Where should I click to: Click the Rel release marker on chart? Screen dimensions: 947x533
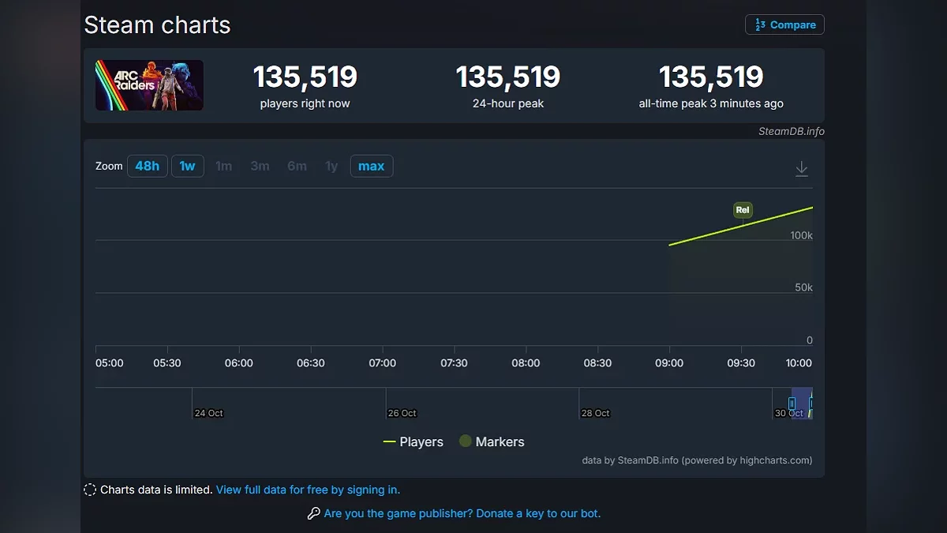742,210
